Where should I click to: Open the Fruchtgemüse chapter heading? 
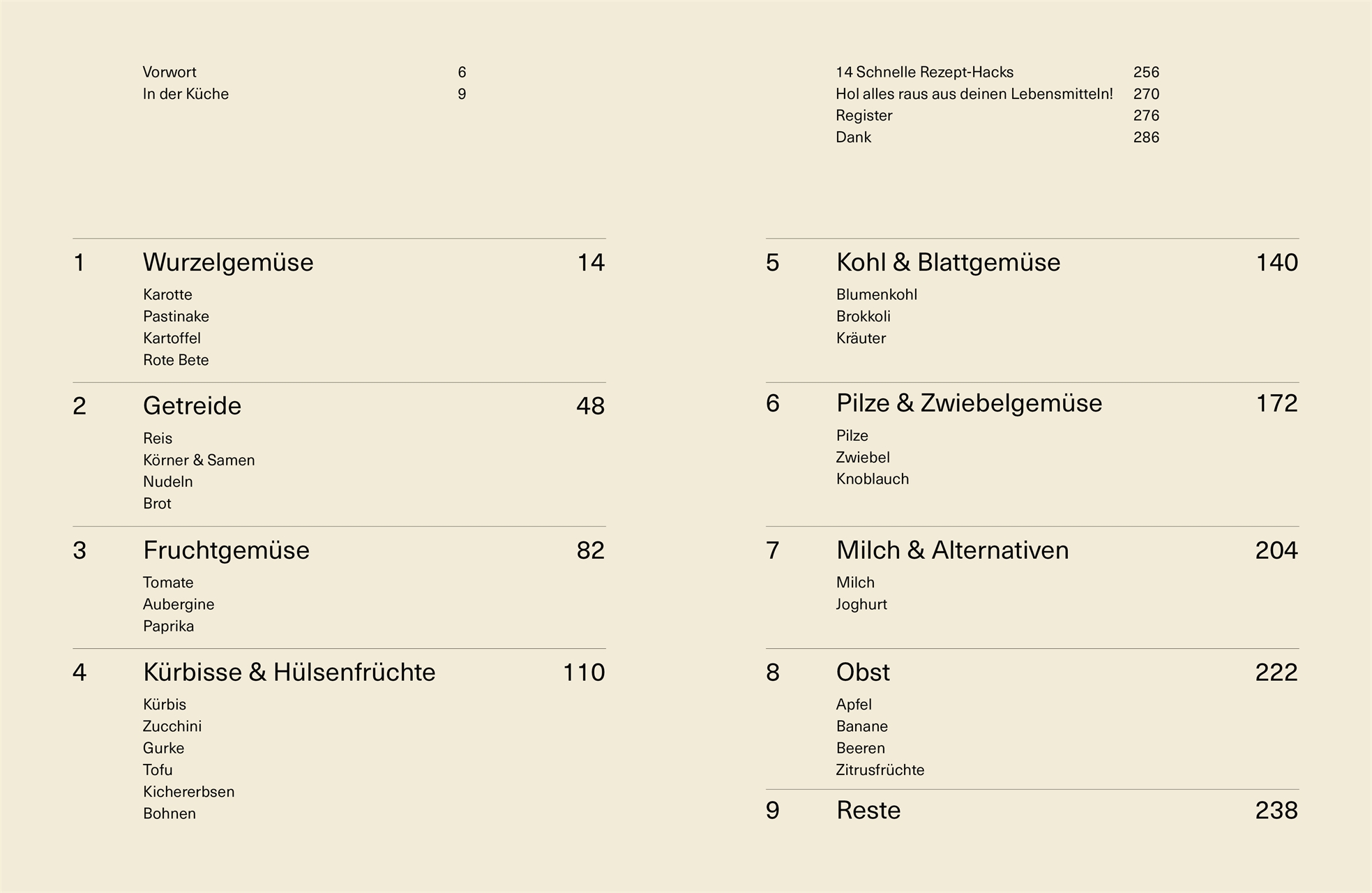coord(226,550)
